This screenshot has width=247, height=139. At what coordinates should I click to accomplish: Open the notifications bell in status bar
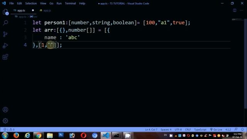coord(242,129)
